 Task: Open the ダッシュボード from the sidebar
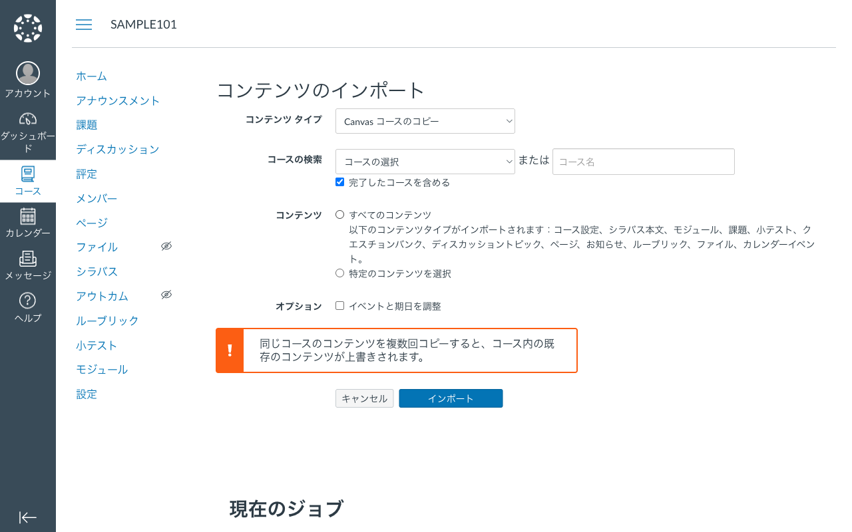pyautogui.click(x=27, y=120)
